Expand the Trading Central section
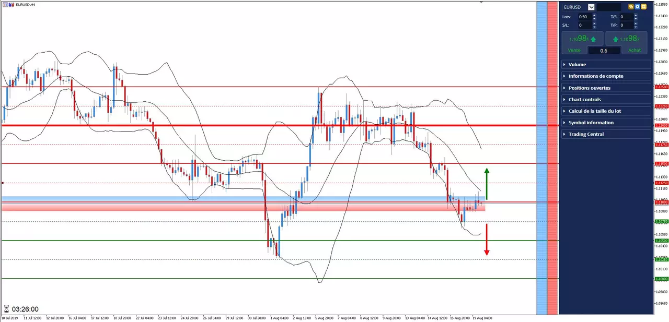The image size is (669, 322). [x=606, y=134]
